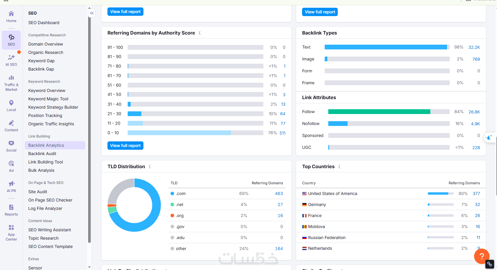This screenshot has width=497, height=270.
Task: Show info icon for TLD Distribution
Action: click(150, 166)
